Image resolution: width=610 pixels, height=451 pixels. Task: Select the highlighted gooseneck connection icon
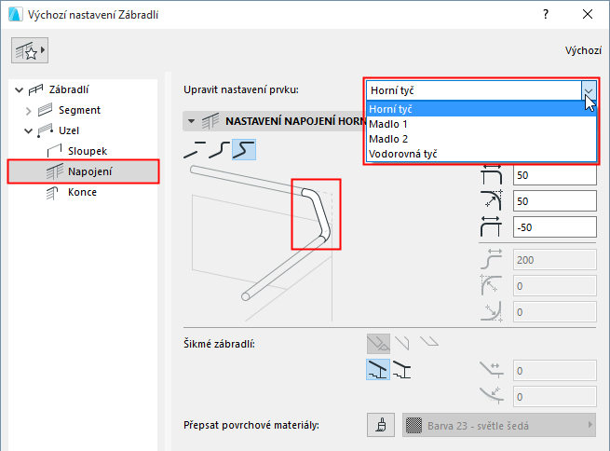coord(244,149)
